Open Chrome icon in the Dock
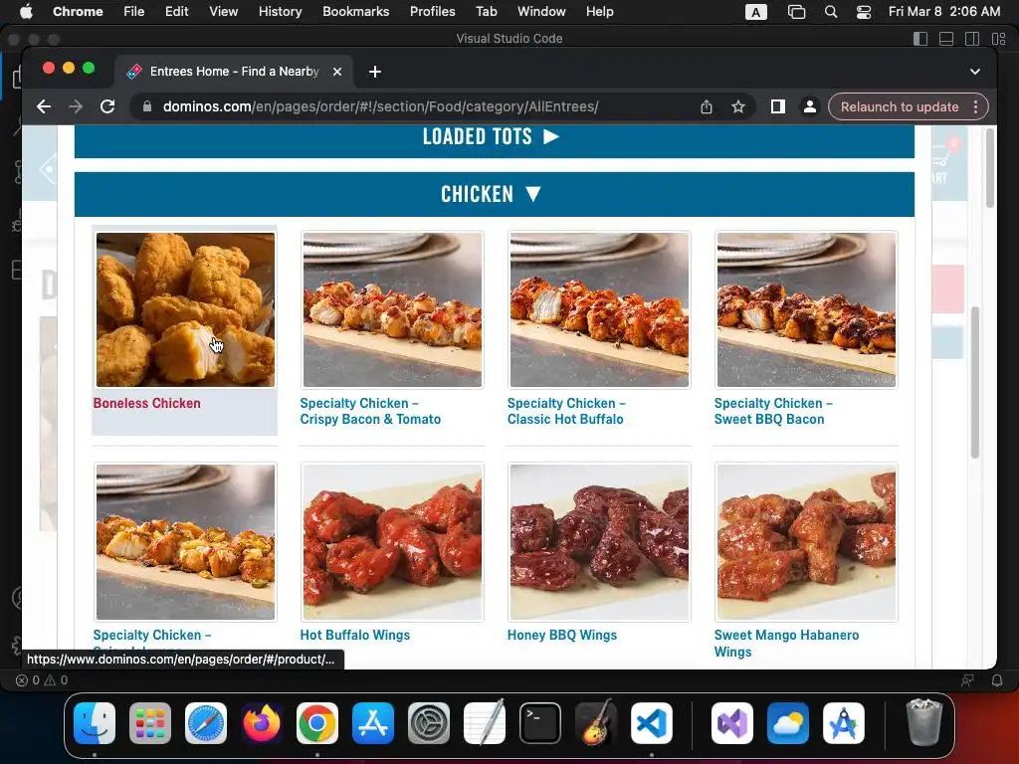Image resolution: width=1019 pixels, height=764 pixels. tap(317, 723)
